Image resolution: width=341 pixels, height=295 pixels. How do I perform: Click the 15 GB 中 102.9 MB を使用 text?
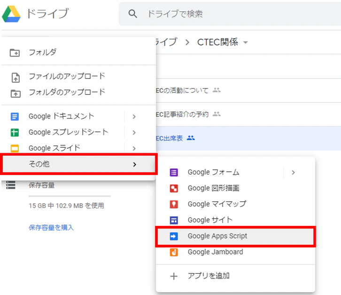66,206
